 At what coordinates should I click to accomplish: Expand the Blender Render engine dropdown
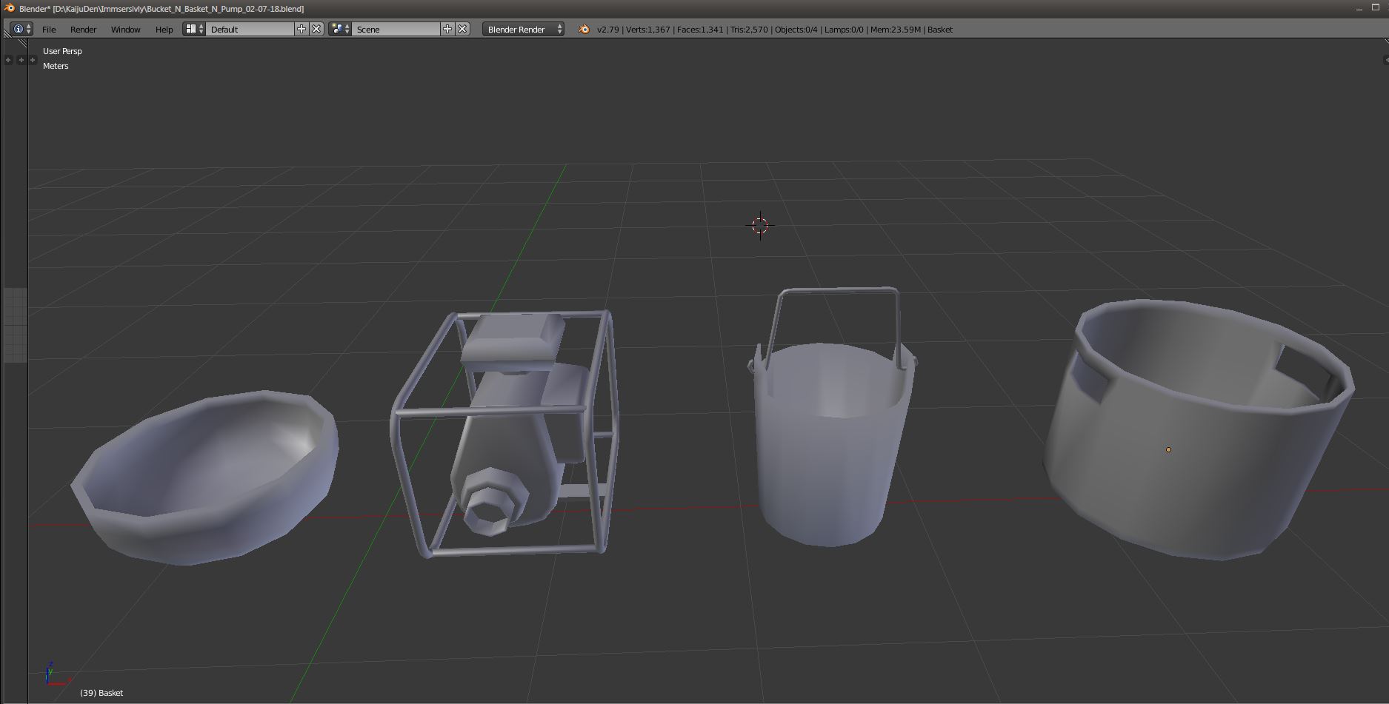point(523,30)
